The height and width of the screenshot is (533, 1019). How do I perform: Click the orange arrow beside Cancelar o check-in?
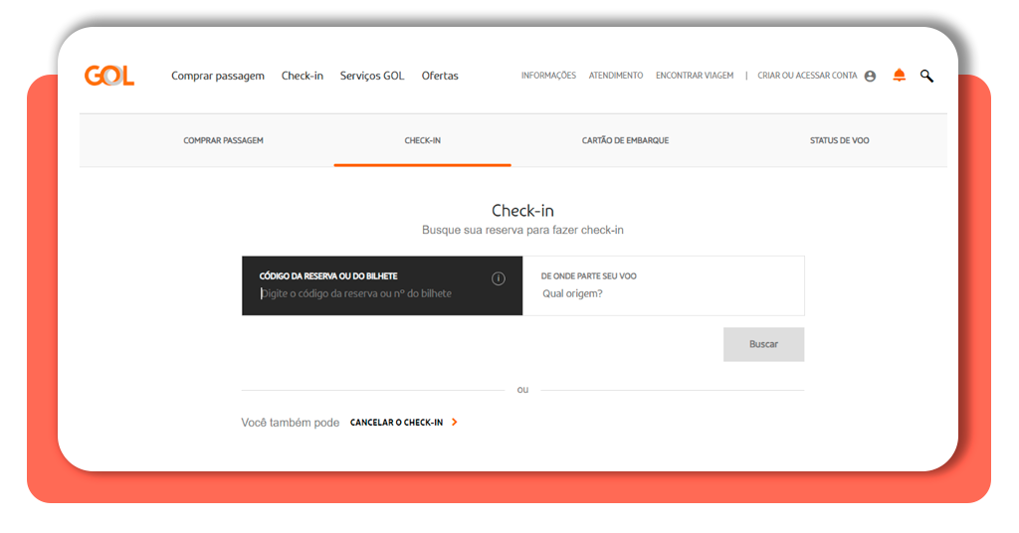454,422
